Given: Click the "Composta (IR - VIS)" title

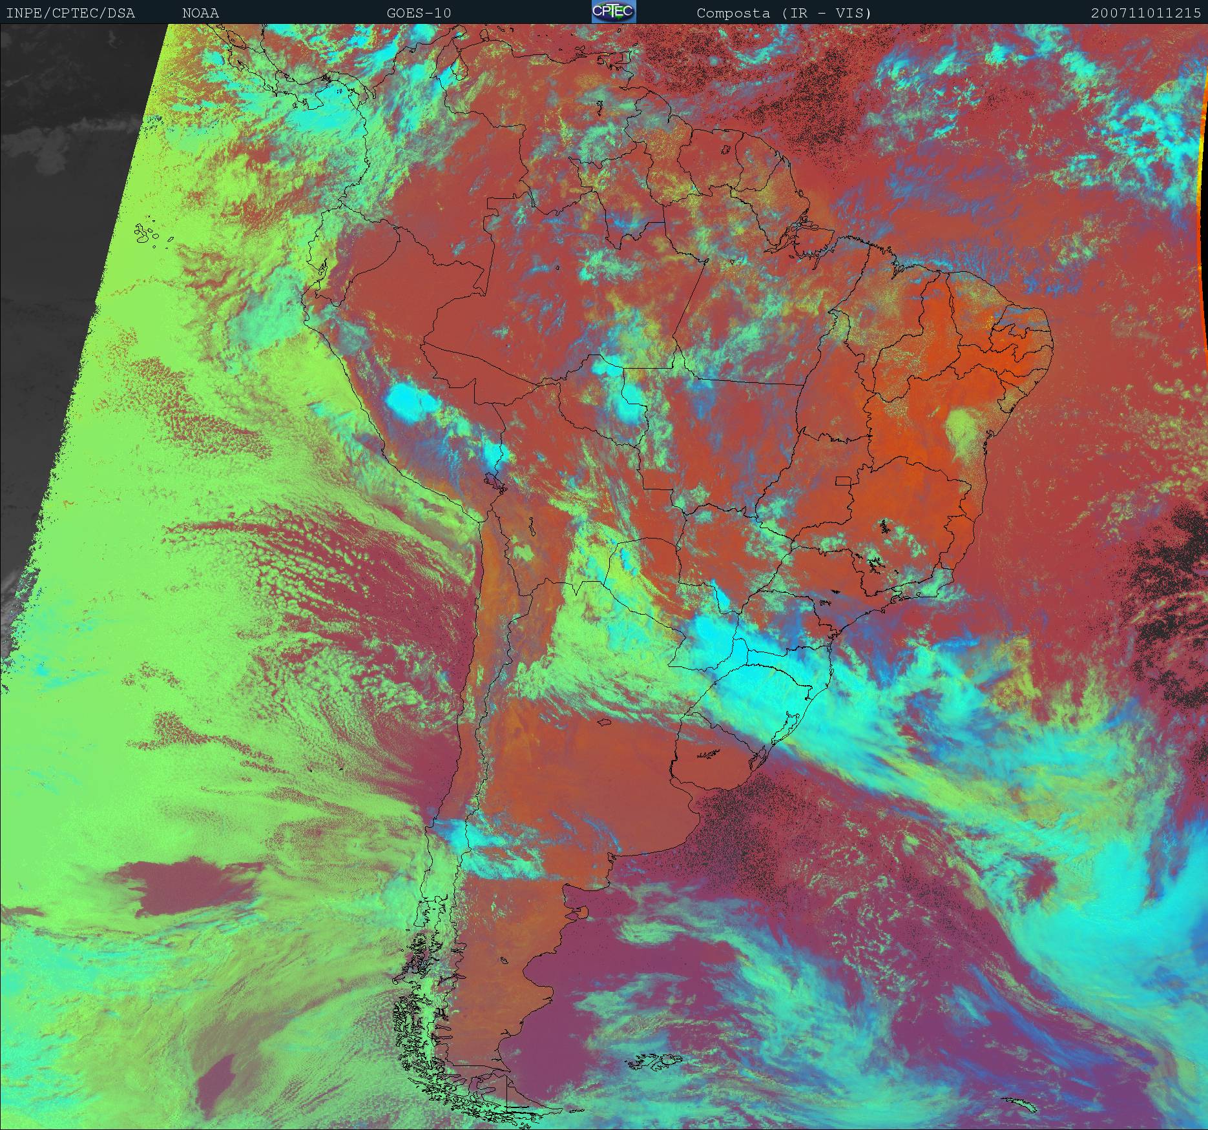Looking at the screenshot, I should coord(784,13).
